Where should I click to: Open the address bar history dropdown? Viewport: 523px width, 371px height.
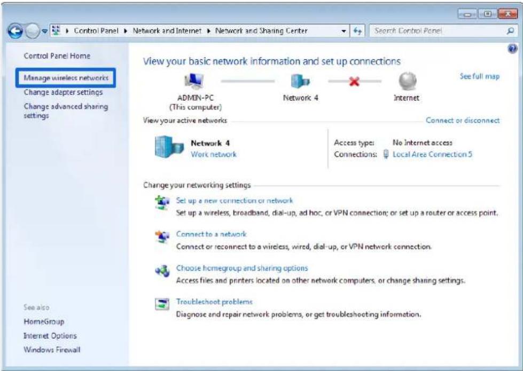[344, 31]
